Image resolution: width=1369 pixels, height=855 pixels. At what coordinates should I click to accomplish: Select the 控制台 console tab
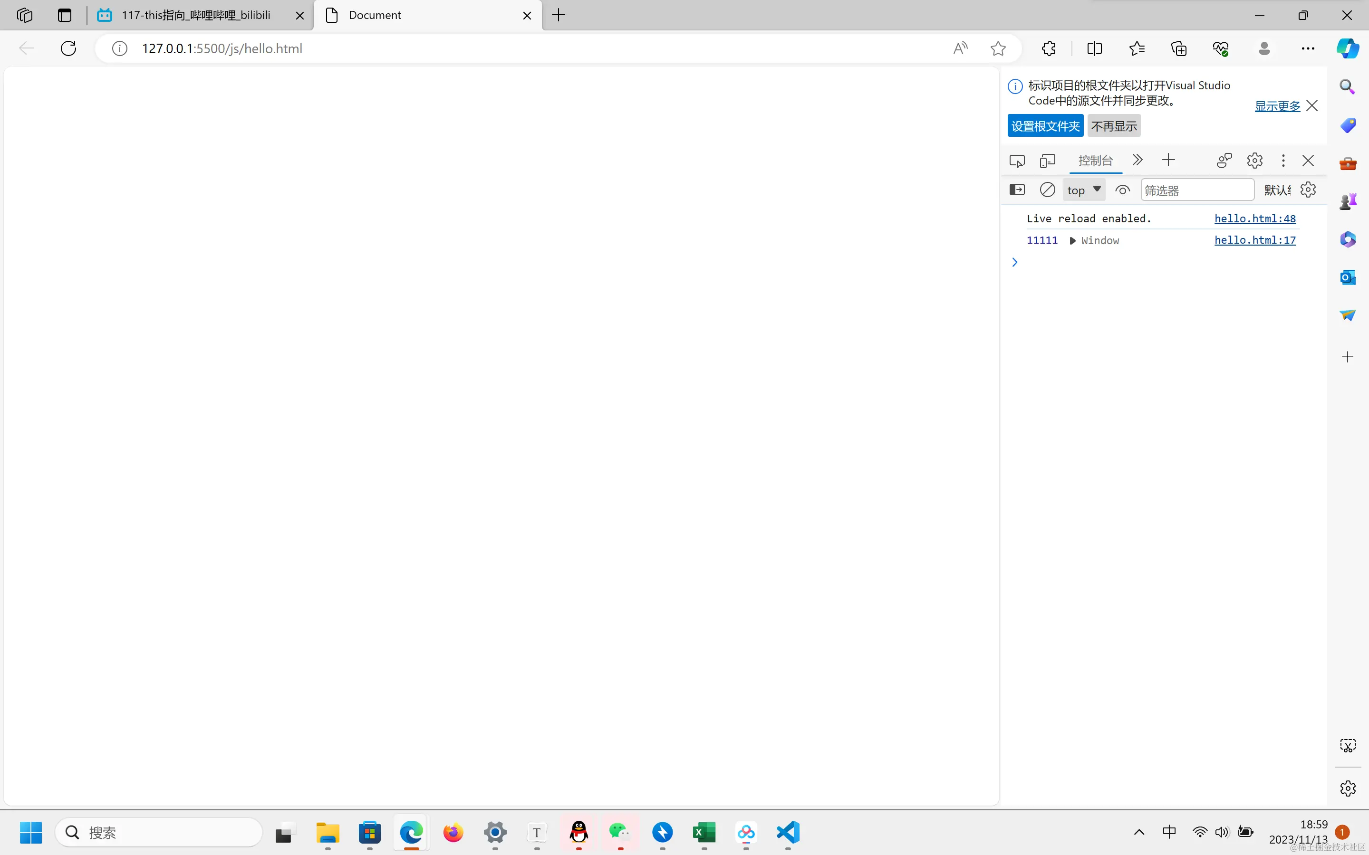point(1095,161)
